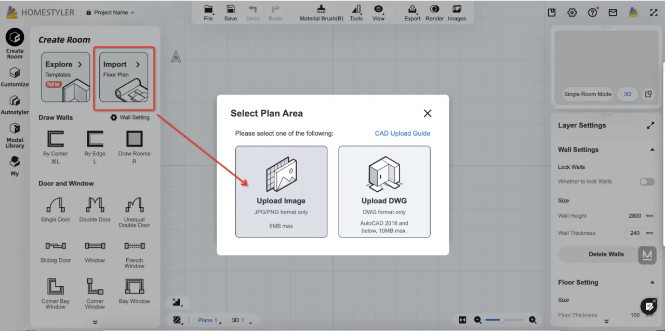Select the Single Door icon

[56, 205]
